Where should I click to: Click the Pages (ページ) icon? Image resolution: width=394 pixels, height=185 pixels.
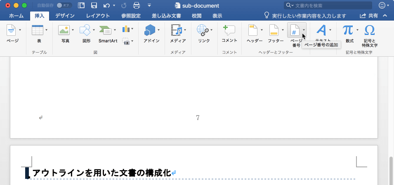tap(11, 30)
